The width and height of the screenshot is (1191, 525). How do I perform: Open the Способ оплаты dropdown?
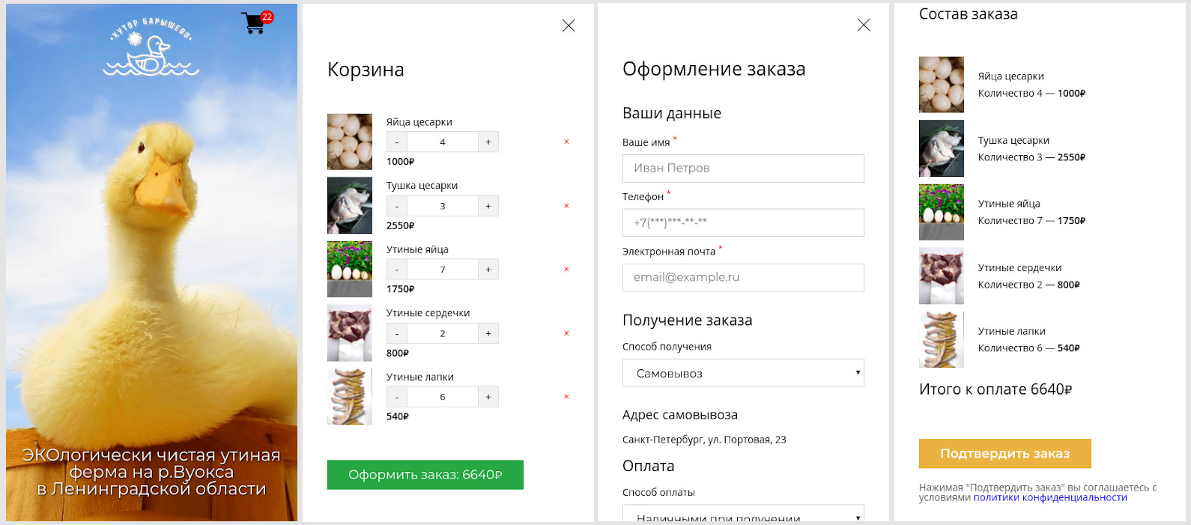click(743, 513)
